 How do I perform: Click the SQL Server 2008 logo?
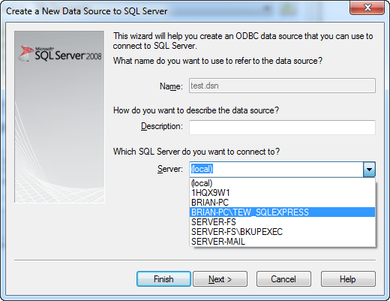click(60, 54)
